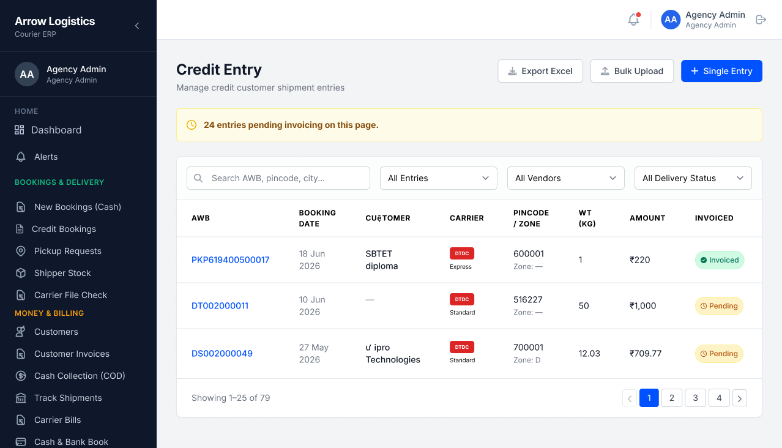Click the Single Entry button
The height and width of the screenshot is (448, 782).
(721, 71)
